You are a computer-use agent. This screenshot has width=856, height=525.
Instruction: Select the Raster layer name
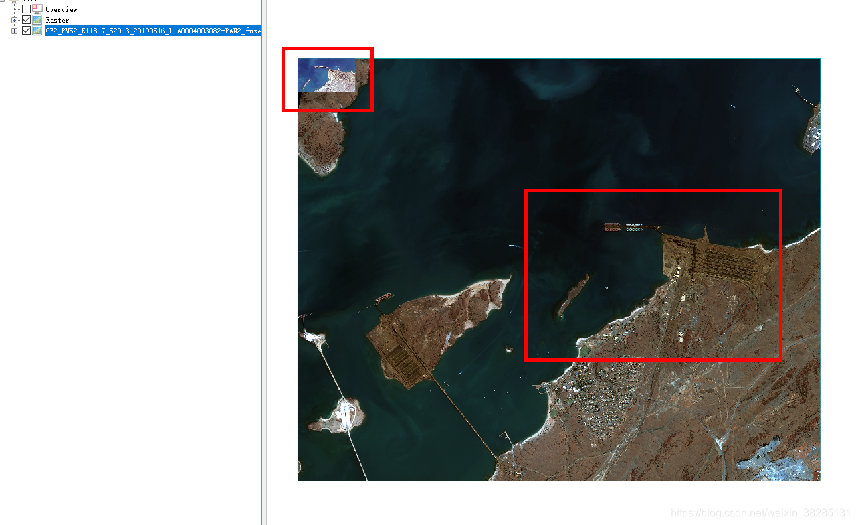coord(57,20)
